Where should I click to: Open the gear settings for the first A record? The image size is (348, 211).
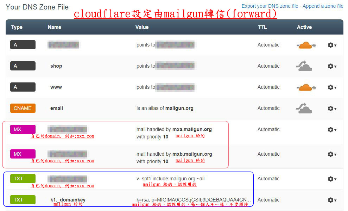coord(332,45)
